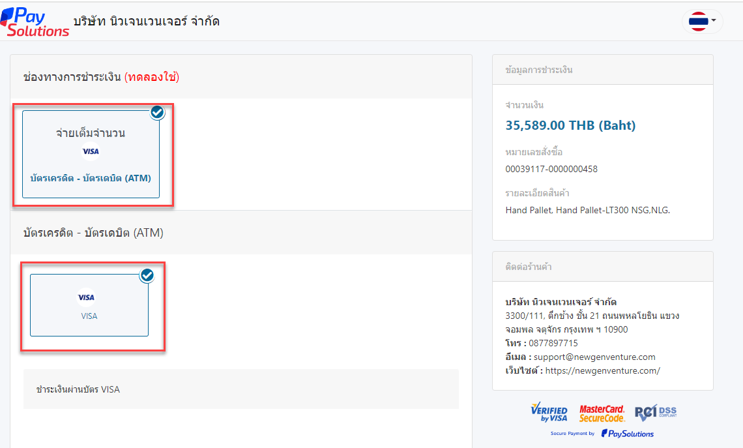
Task: Toggle the checkmark on VISA card option
Action: (147, 276)
